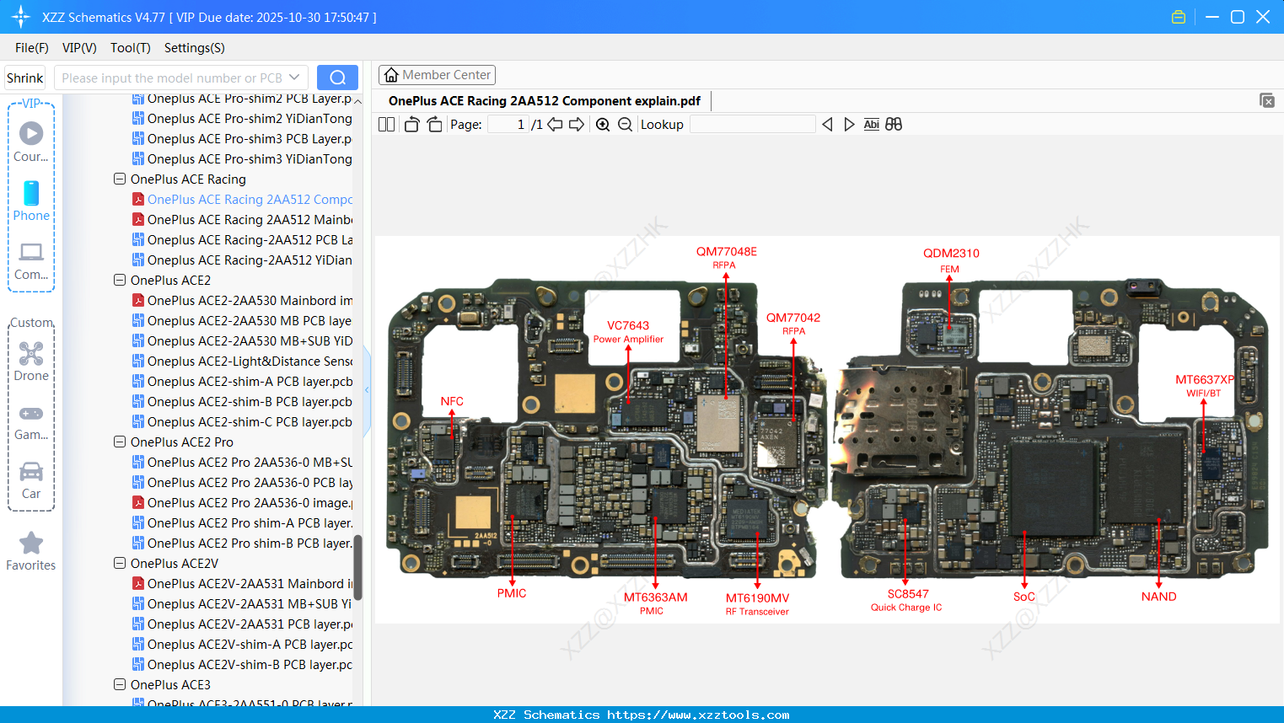
Task: Click the Shrink button
Action: pyautogui.click(x=24, y=77)
